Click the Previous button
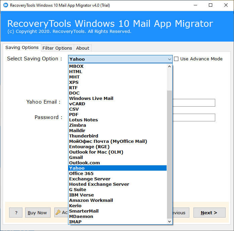 tap(181, 213)
